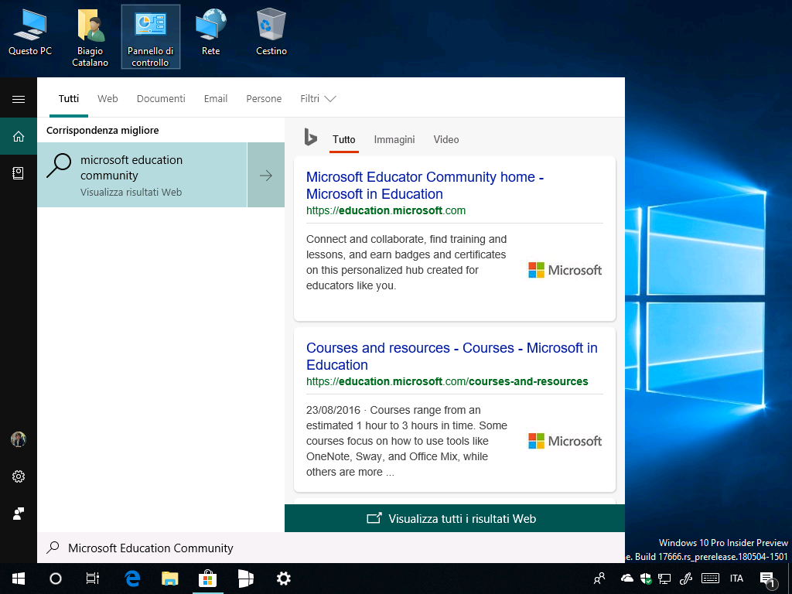Viewport: 792px width, 594px height.
Task: Select the microsoft education community best match
Action: (142, 175)
